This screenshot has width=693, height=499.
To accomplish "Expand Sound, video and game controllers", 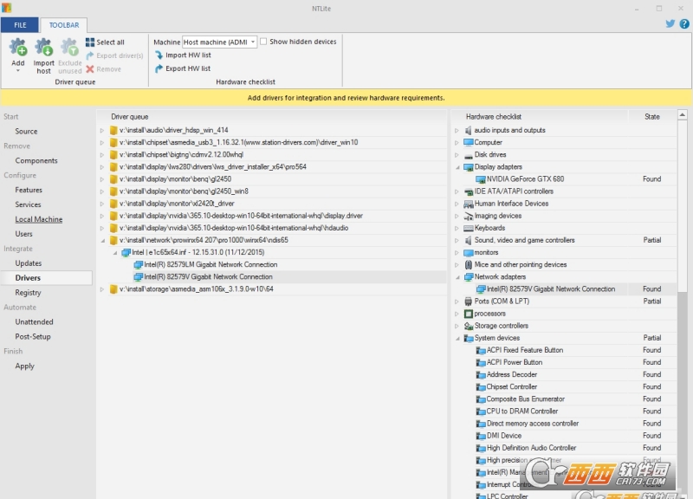I will click(x=457, y=241).
